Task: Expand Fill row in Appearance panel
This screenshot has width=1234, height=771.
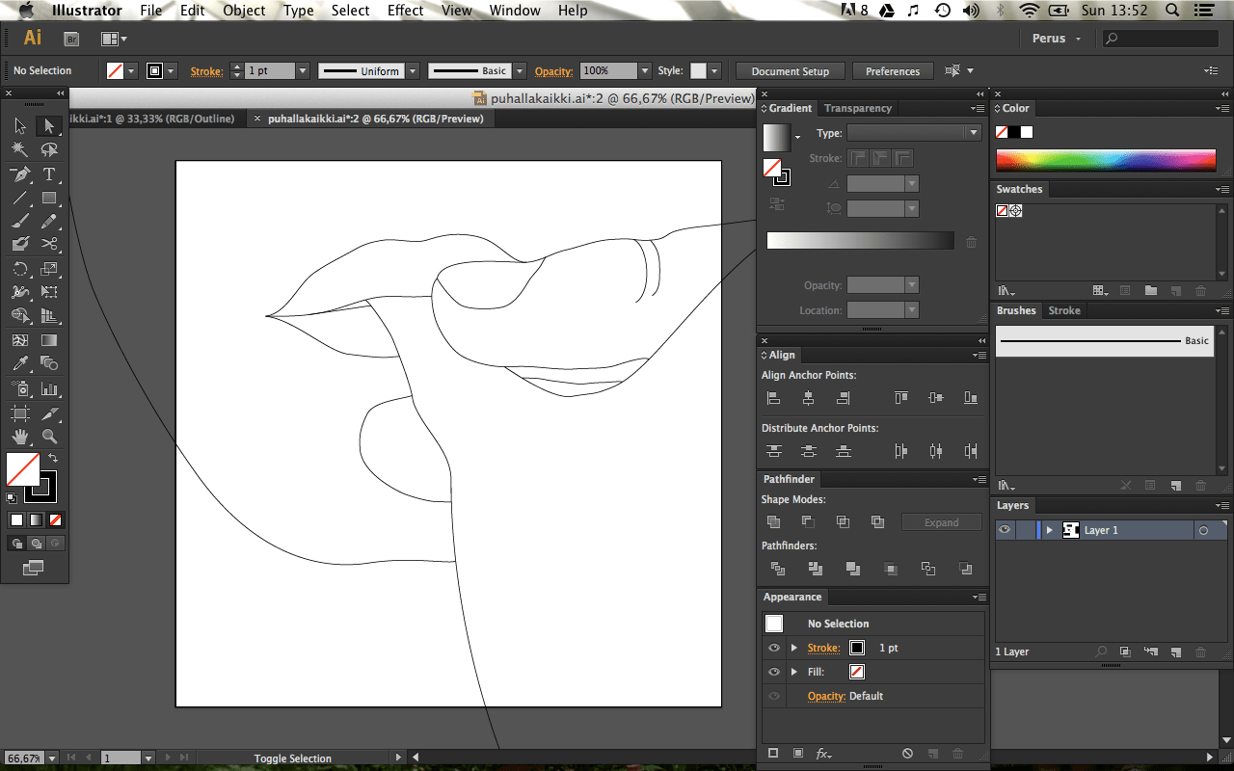Action: (794, 672)
